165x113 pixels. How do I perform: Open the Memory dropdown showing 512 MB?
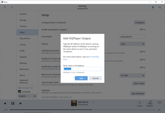point(132,75)
